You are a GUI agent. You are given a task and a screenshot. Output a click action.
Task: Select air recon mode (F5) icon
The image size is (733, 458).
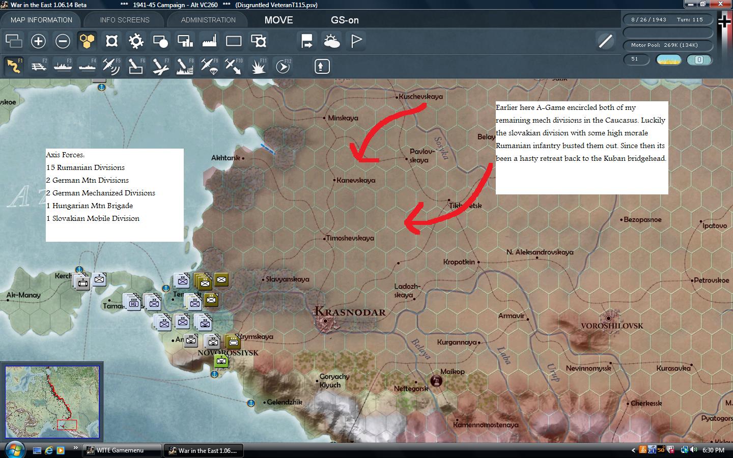[x=111, y=66]
